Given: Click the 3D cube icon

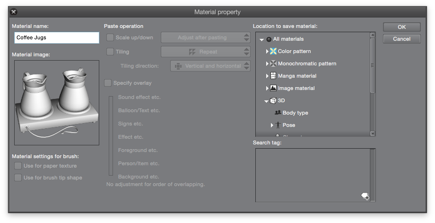Looking at the screenshot, I should 273,100.
